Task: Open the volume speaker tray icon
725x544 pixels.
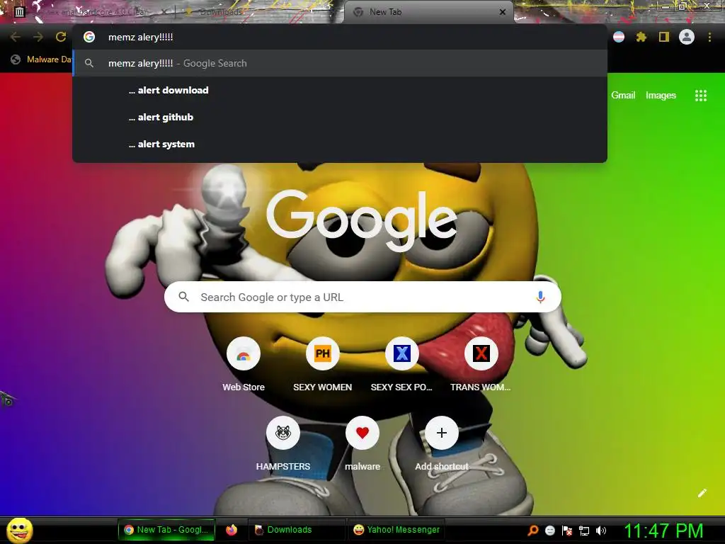Action: [x=600, y=531]
